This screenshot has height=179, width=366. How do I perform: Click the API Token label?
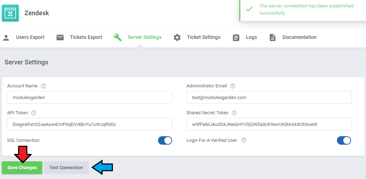(x=17, y=113)
